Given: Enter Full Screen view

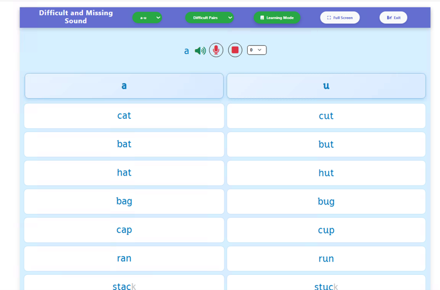Looking at the screenshot, I should pyautogui.click(x=340, y=18).
